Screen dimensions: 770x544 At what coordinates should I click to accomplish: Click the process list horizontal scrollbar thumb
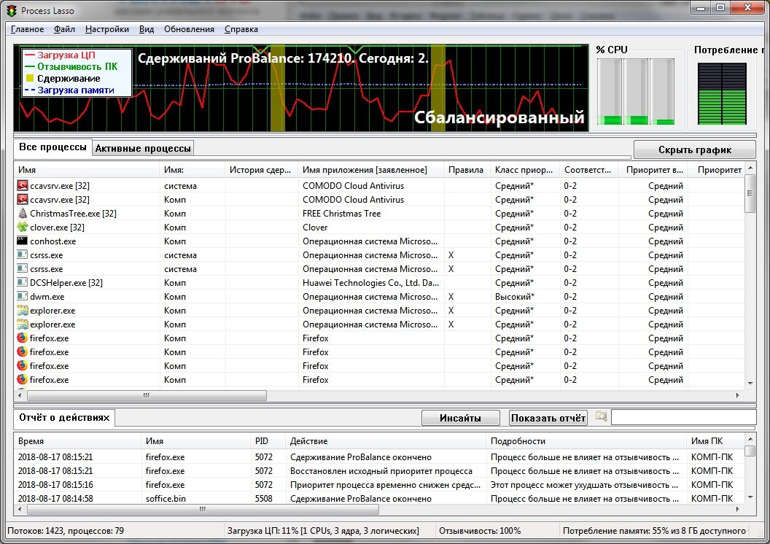click(147, 395)
